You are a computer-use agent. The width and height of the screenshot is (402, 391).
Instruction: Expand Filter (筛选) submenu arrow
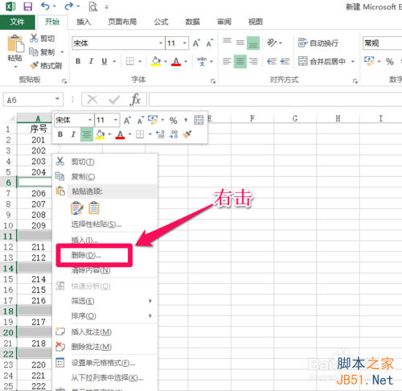(150, 301)
